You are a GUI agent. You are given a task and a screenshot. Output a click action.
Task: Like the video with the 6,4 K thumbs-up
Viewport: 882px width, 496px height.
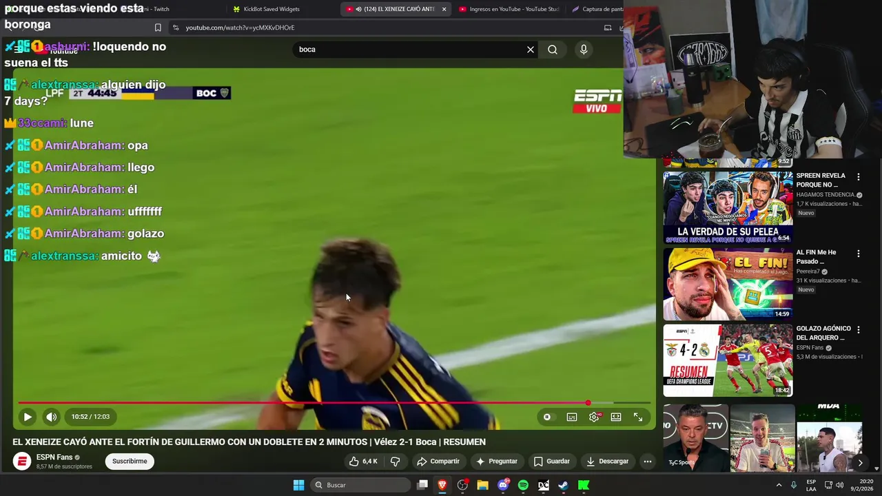click(x=363, y=461)
